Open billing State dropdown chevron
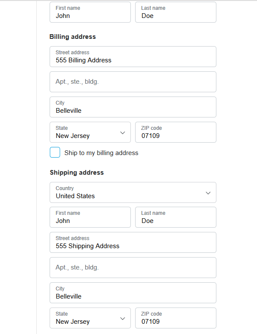Screen dimensions: 257x334 tap(122, 133)
